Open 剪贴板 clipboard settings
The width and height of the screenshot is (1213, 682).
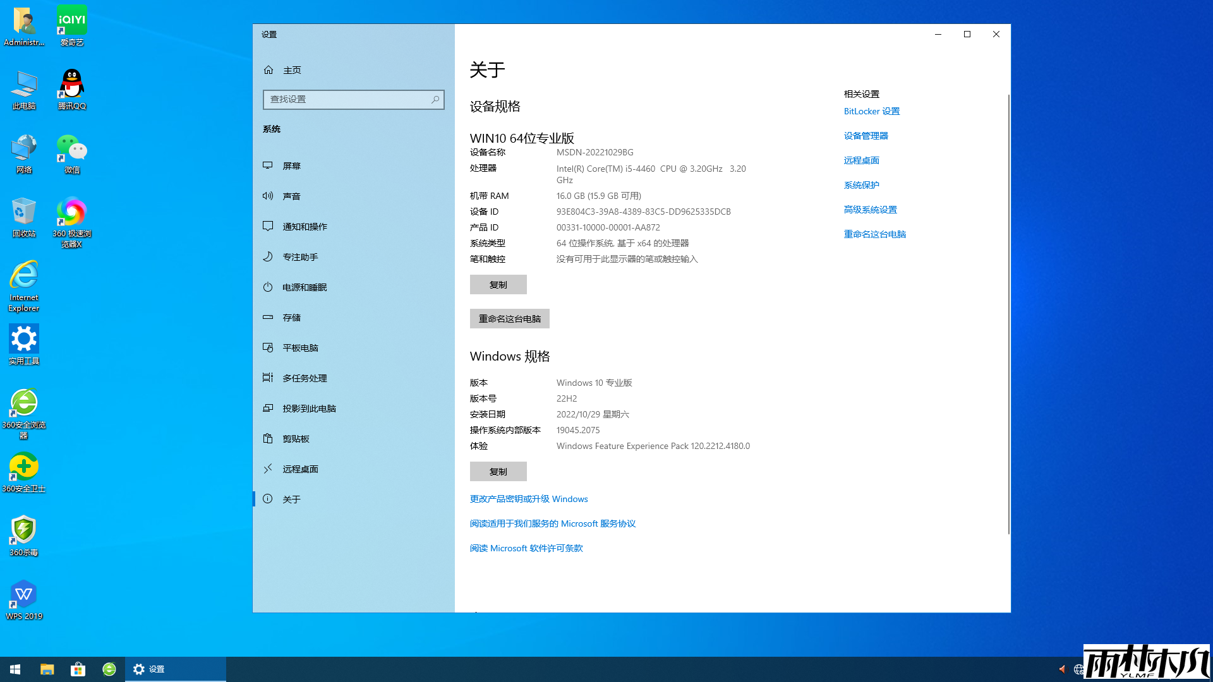click(x=295, y=438)
